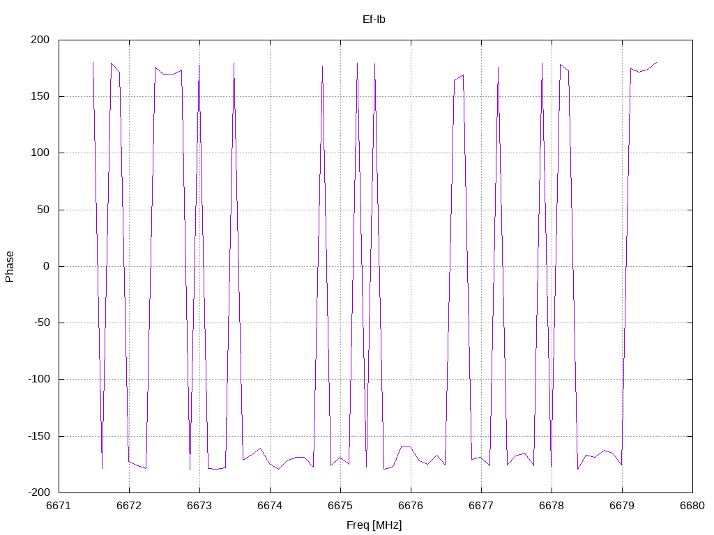Click the 'Phase' y-axis label
The height and width of the screenshot is (535, 714).
coord(10,267)
